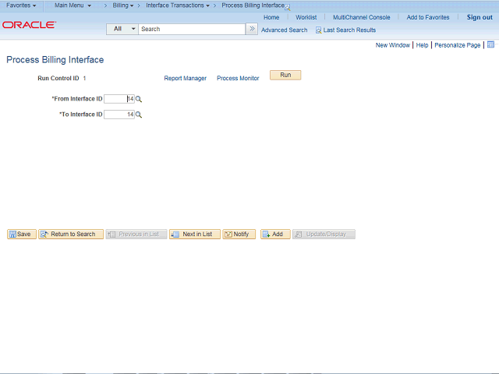
Task: Click the Process Billing Interface page heading
Action: (55, 60)
